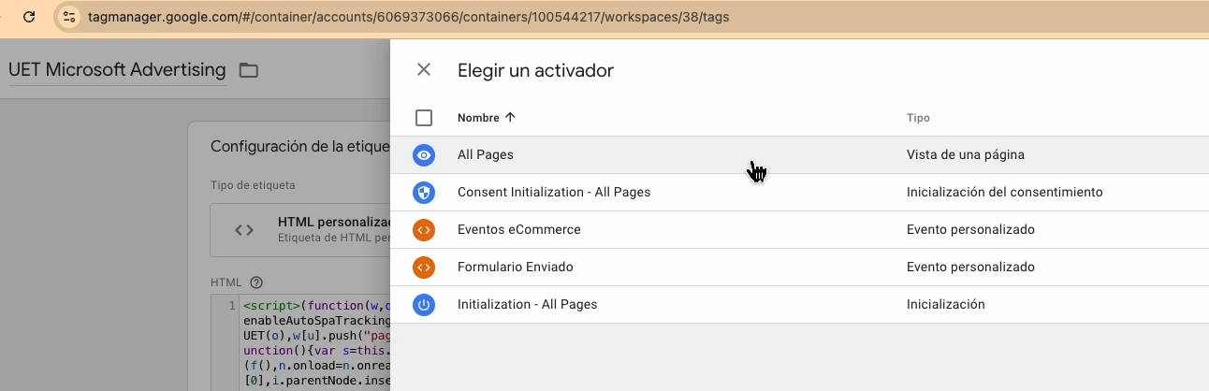Select the Eventos eCommerce trigger

coord(799,230)
